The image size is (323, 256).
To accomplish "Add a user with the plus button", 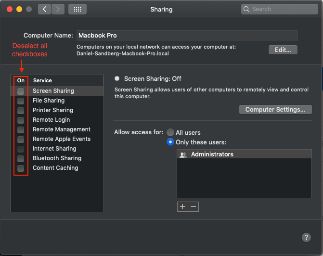I will [182, 206].
